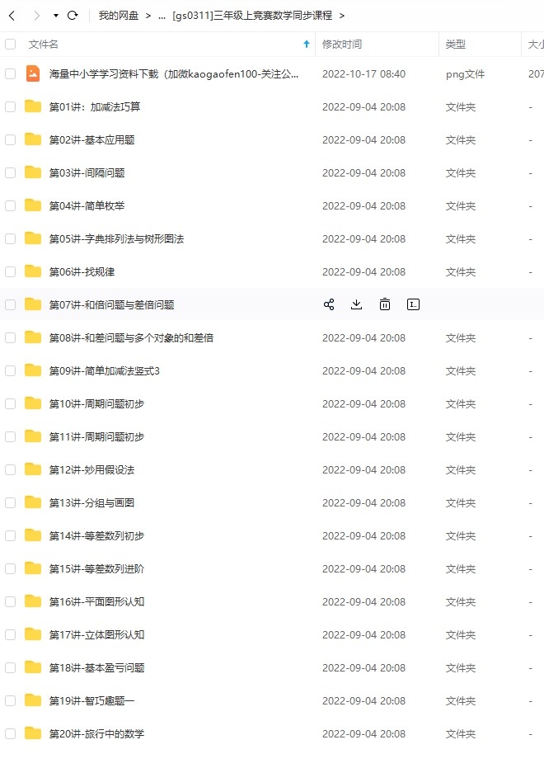Click the share icon on 第07讲 row
The width and height of the screenshot is (544, 768).
[x=329, y=304]
